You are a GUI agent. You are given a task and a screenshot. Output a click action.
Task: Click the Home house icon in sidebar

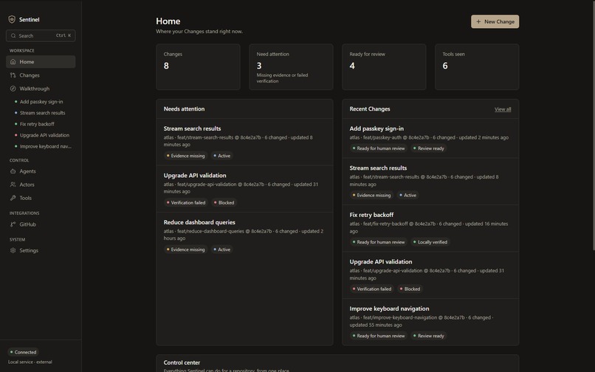(13, 61)
